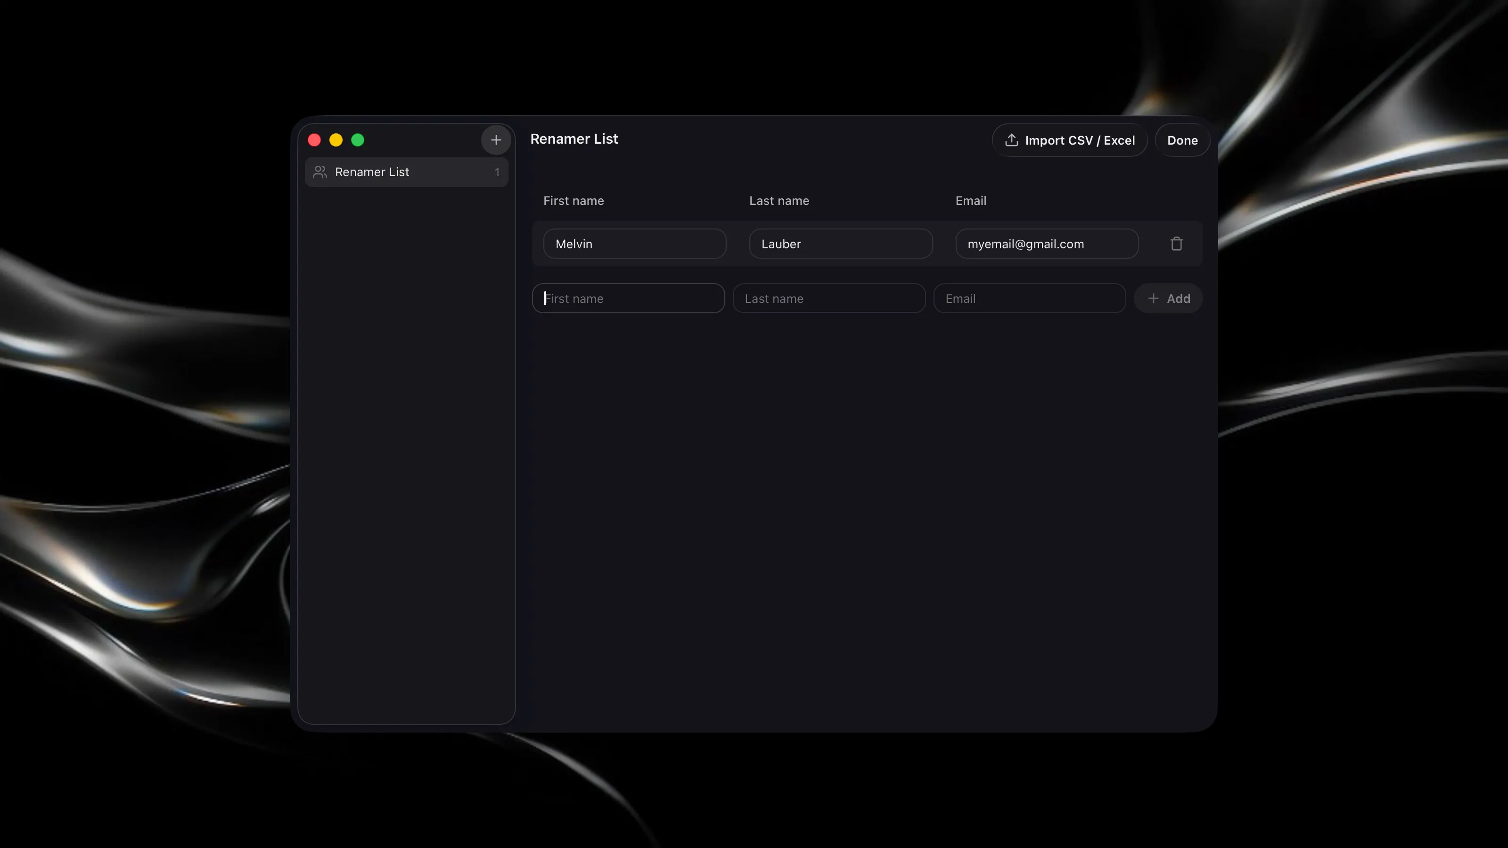Minimize the window with the yellow button
1508x848 pixels.
tap(336, 140)
